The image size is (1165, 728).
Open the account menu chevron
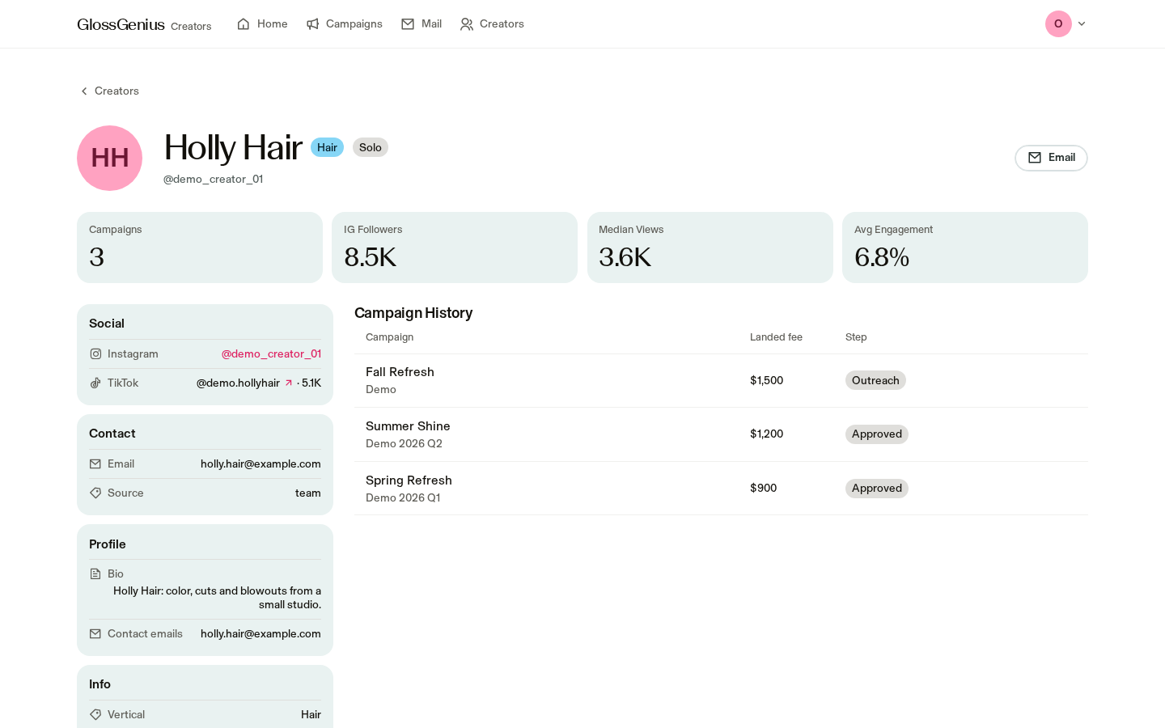1082,24
